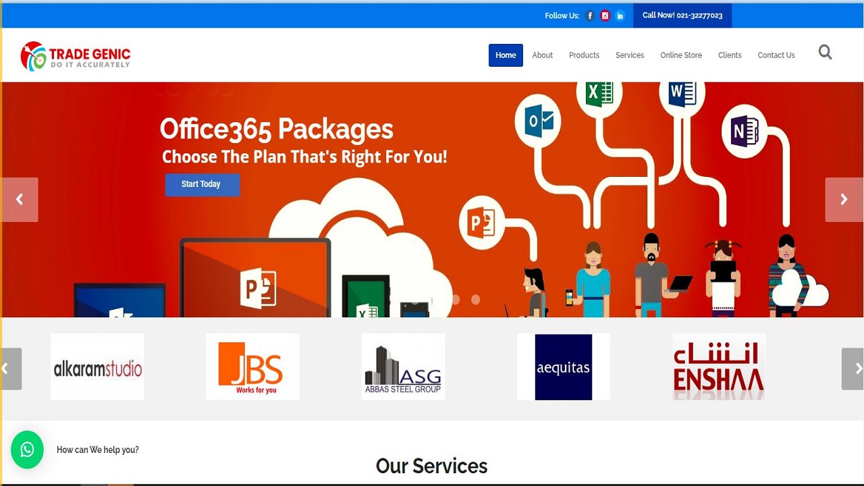The width and height of the screenshot is (864, 486).
Task: Visit the Online Store page
Action: coord(681,55)
